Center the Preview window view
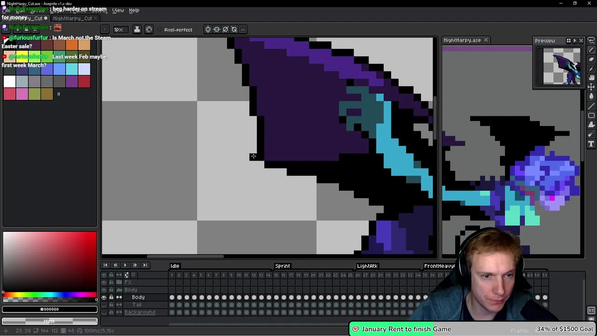Screen dimensions: 597x336 [569, 41]
